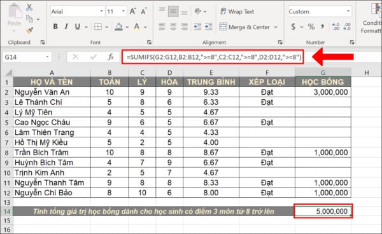Increase indent of cell
Viewport: 382px width, 234px height.
(209, 27)
